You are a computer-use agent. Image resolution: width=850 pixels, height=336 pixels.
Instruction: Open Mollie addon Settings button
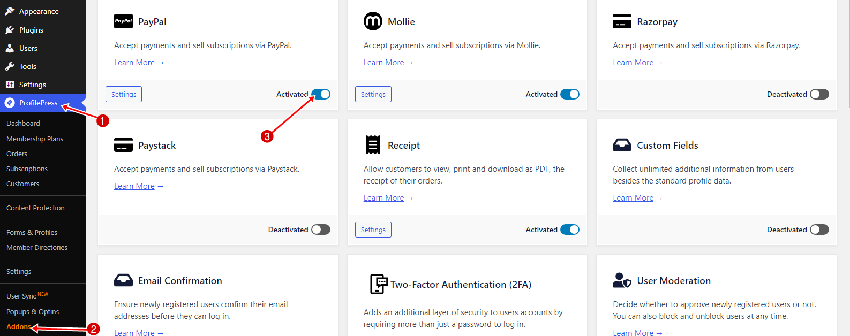373,94
